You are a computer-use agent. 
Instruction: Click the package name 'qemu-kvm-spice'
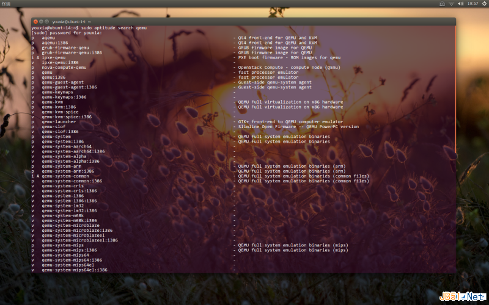pos(60,112)
